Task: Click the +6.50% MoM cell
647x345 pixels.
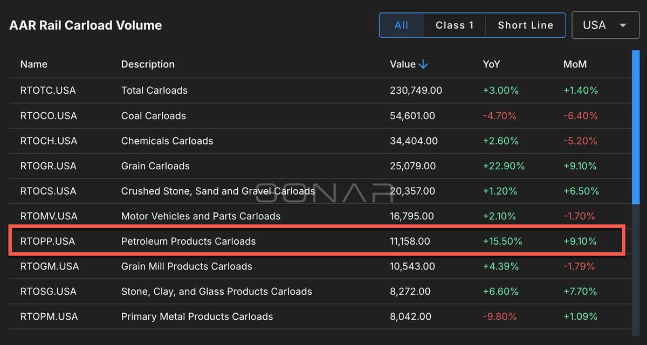Action: click(581, 191)
